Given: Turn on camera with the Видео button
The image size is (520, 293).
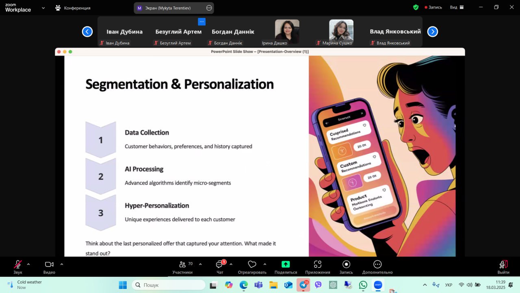Looking at the screenshot, I should (x=49, y=267).
